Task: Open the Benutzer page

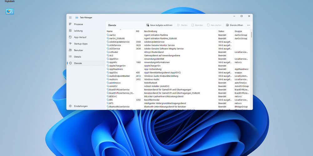Action: coord(86,50)
